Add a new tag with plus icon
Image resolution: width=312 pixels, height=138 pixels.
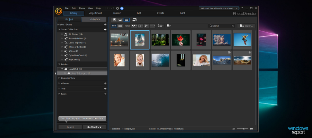[x=105, y=89]
